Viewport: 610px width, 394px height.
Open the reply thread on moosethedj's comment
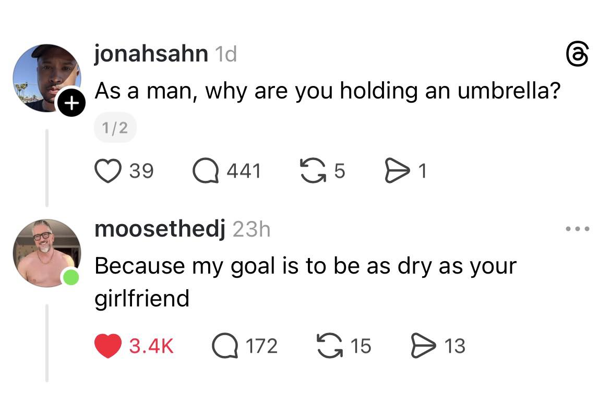(225, 346)
